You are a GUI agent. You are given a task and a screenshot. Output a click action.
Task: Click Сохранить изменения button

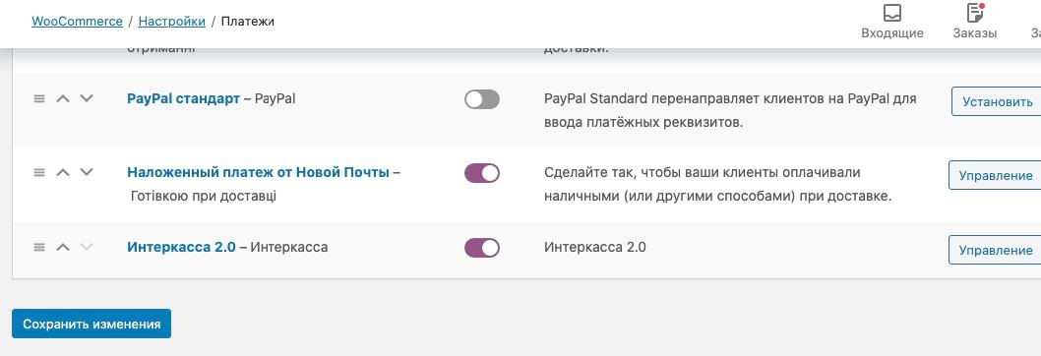tap(92, 325)
